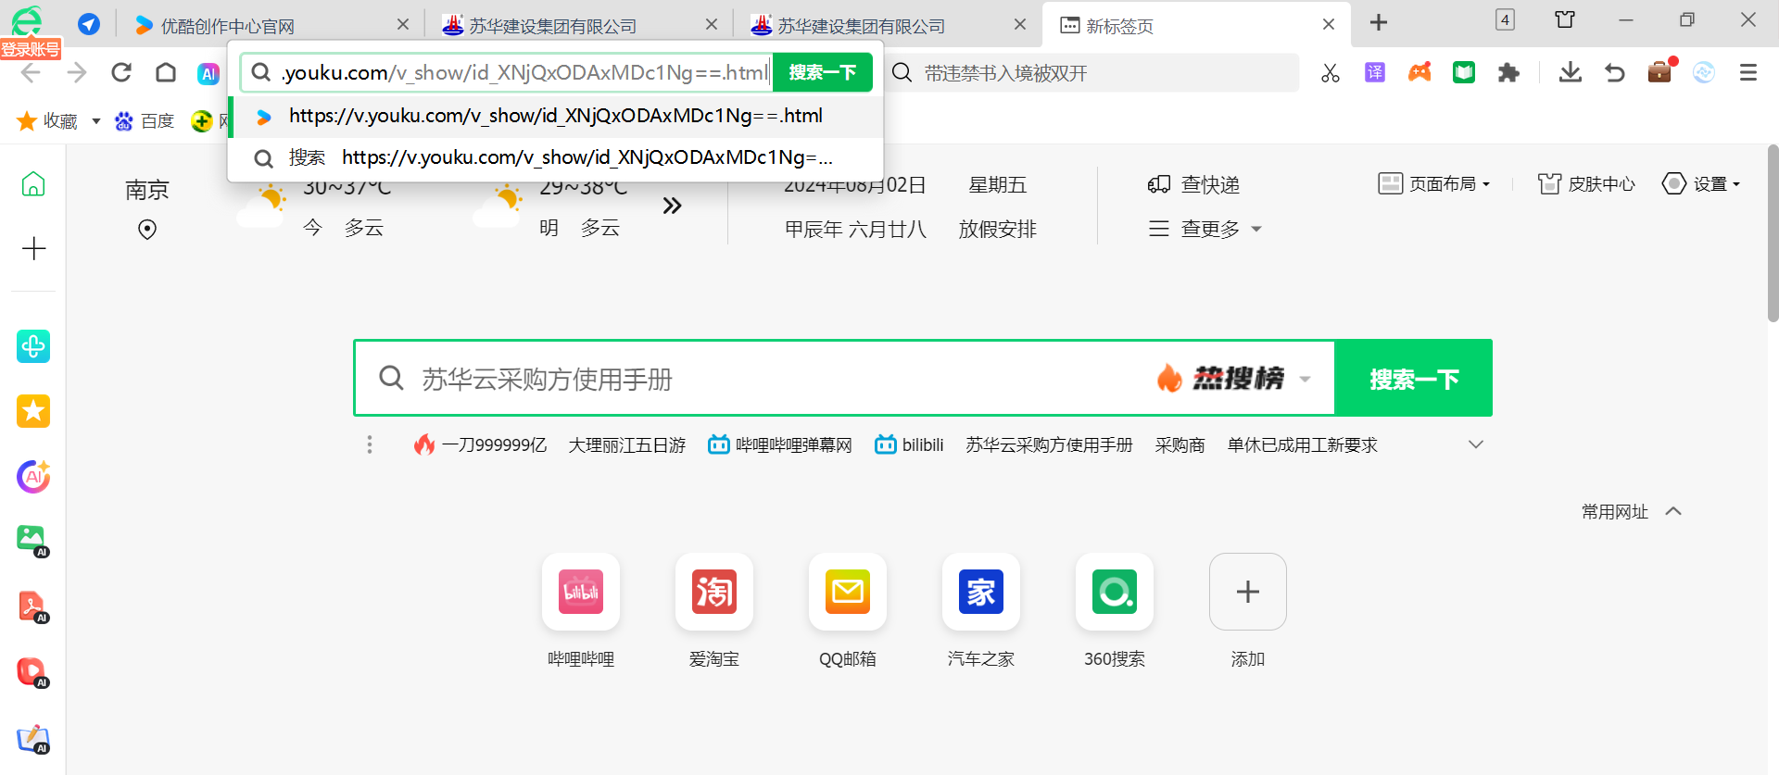Click the home page icon in toolbar
This screenshot has height=775, width=1779.
tap(166, 72)
